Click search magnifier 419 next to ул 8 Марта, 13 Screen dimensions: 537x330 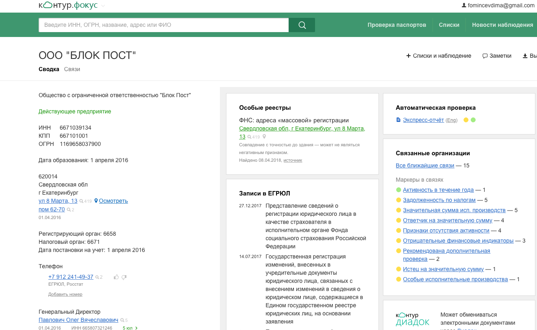pyautogui.click(x=85, y=201)
